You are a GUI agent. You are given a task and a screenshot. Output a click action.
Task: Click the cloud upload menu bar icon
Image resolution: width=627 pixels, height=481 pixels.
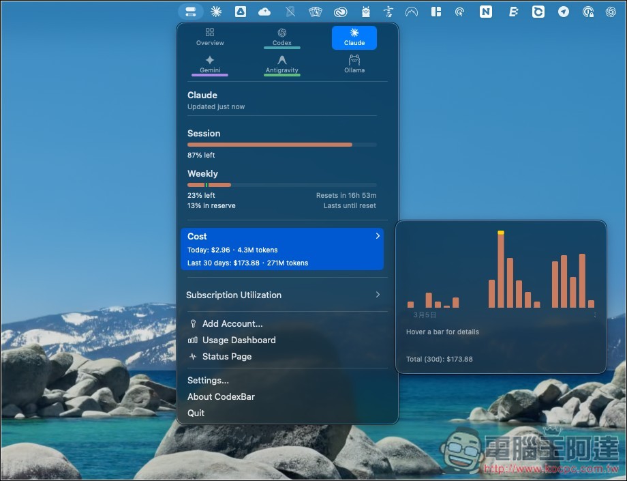[264, 12]
